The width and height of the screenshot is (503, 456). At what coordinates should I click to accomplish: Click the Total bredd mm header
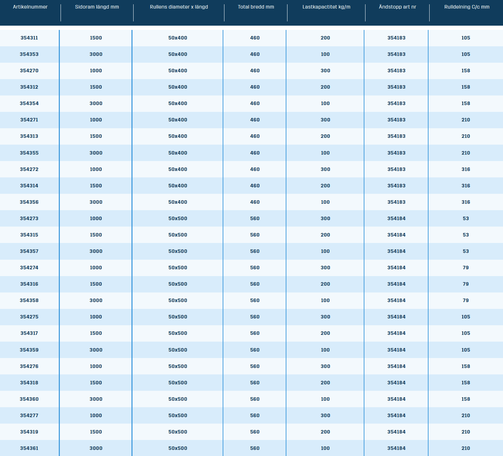click(x=256, y=7)
